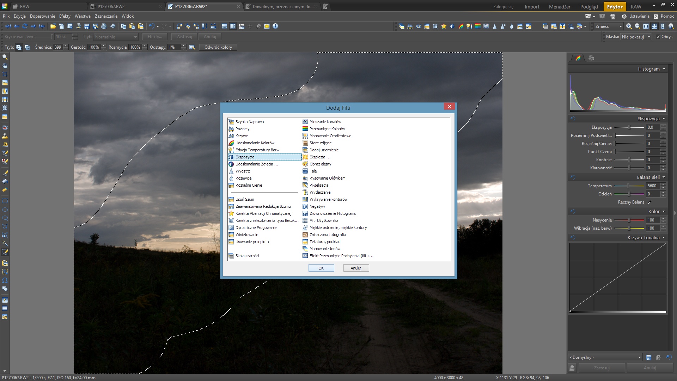Select the hand pan tool
The width and height of the screenshot is (677, 381).
coord(5,66)
